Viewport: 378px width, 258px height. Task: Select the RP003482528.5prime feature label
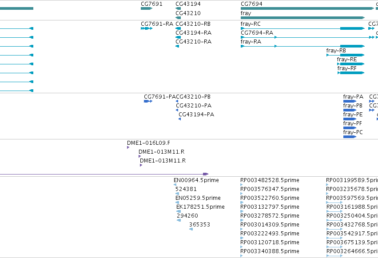coord(270,180)
